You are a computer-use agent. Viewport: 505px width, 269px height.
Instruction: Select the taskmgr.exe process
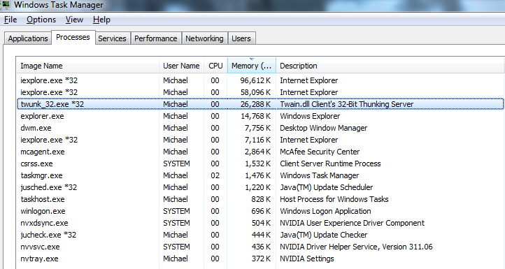(260, 175)
